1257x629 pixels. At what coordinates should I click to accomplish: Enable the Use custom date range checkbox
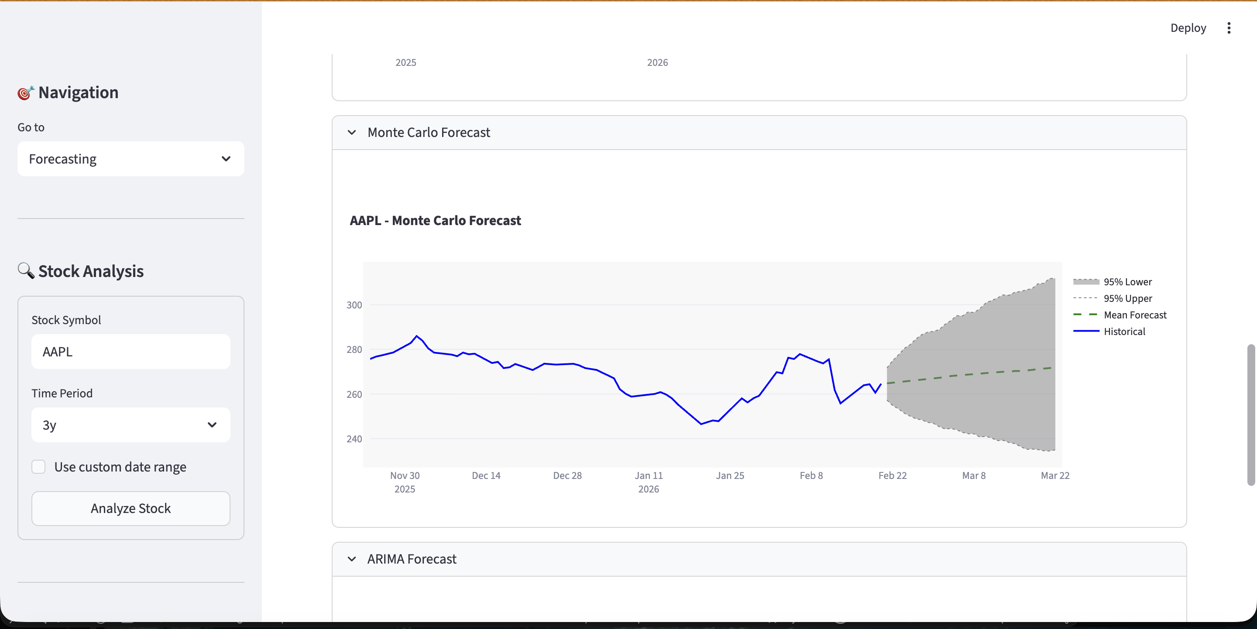38,467
